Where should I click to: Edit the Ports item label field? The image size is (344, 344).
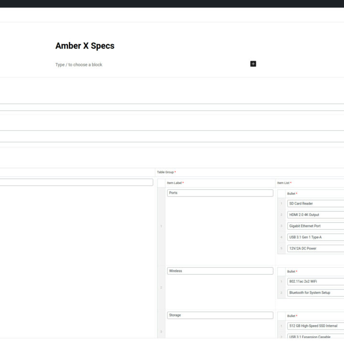[x=220, y=193]
